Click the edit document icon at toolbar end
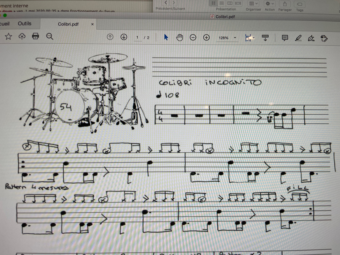Viewport: 340px width, 255px height. coord(324,39)
